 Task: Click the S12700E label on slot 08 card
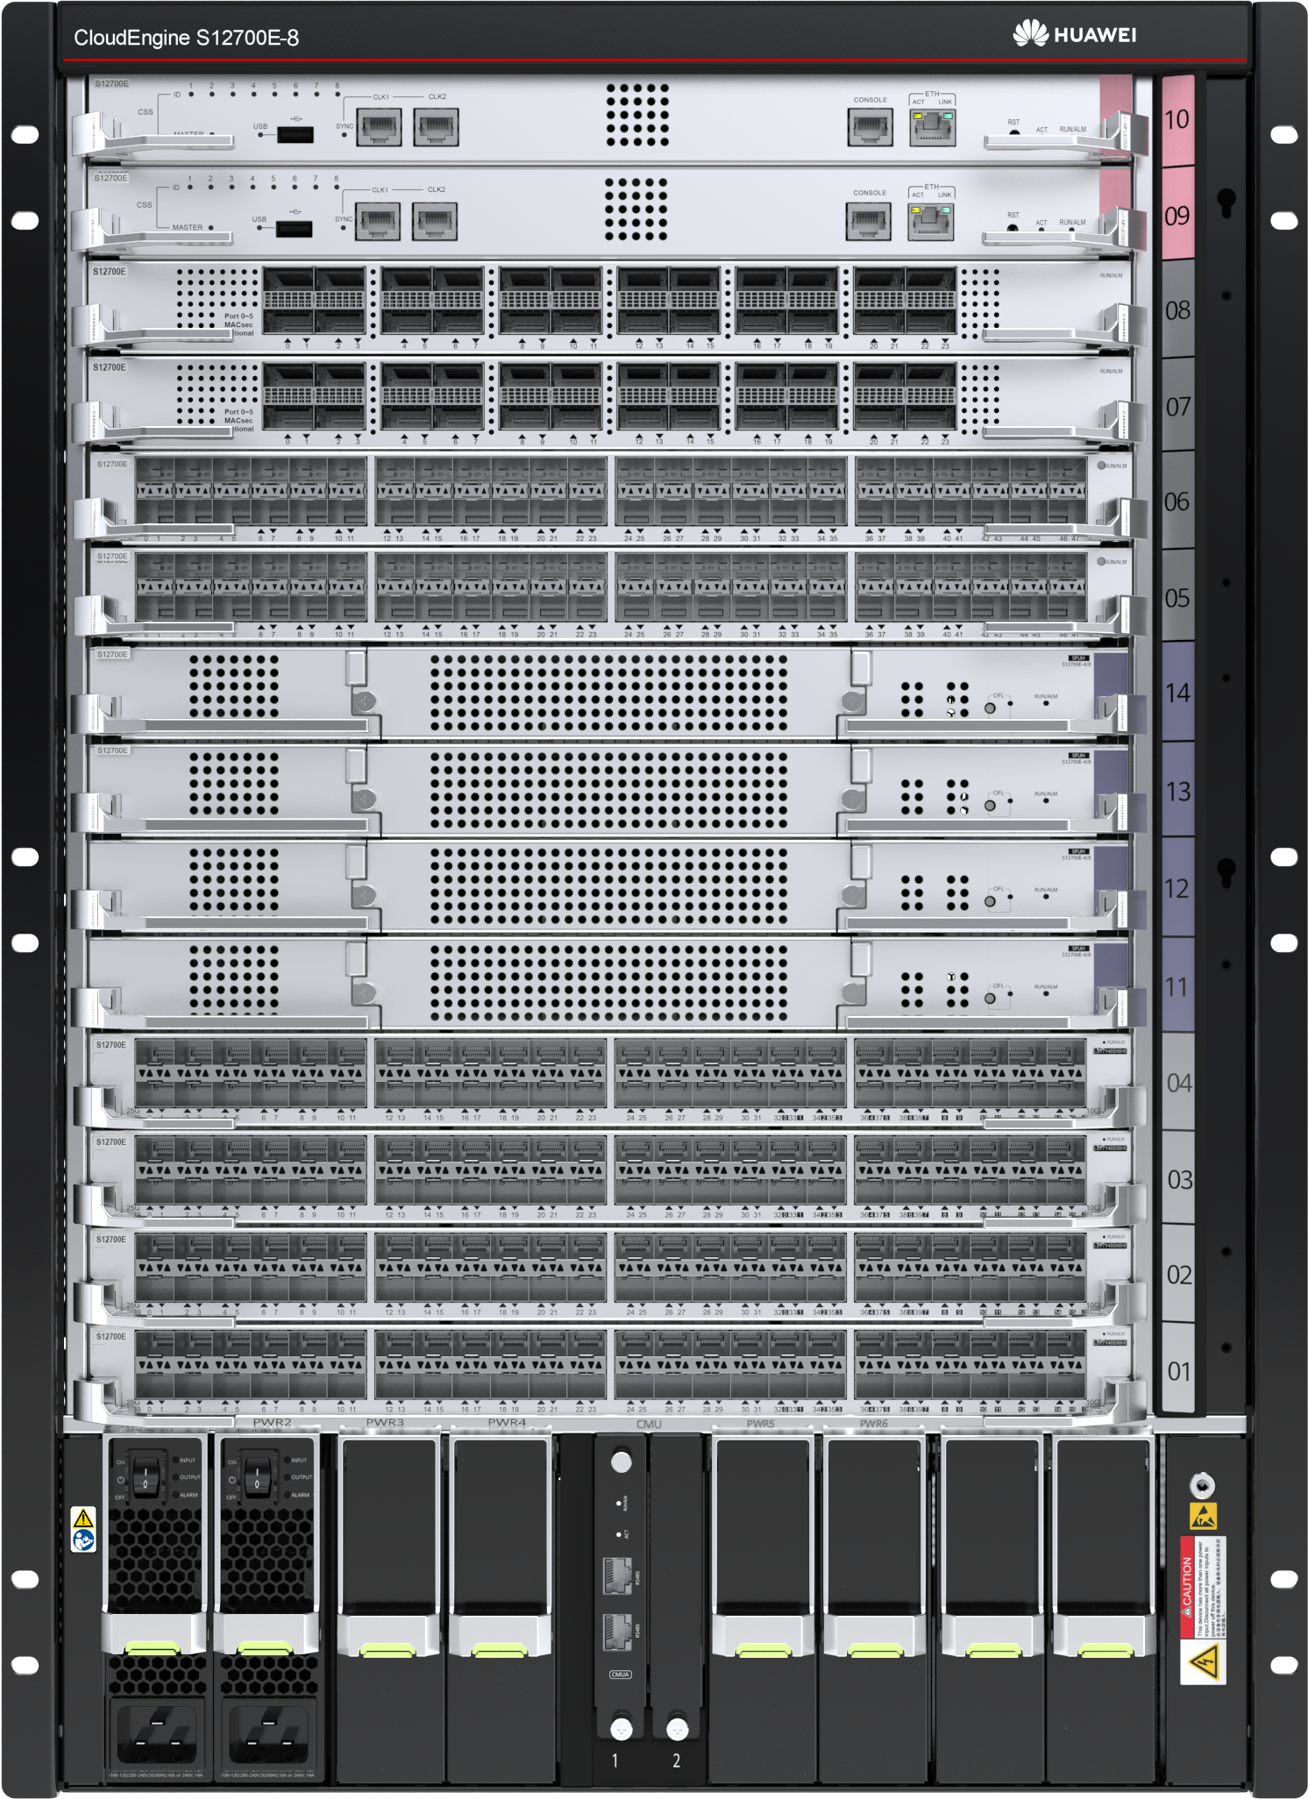point(110,272)
